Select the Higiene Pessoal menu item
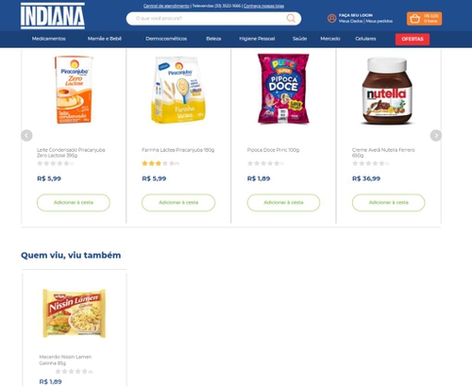Viewport: 472px width, 386px height. (257, 39)
